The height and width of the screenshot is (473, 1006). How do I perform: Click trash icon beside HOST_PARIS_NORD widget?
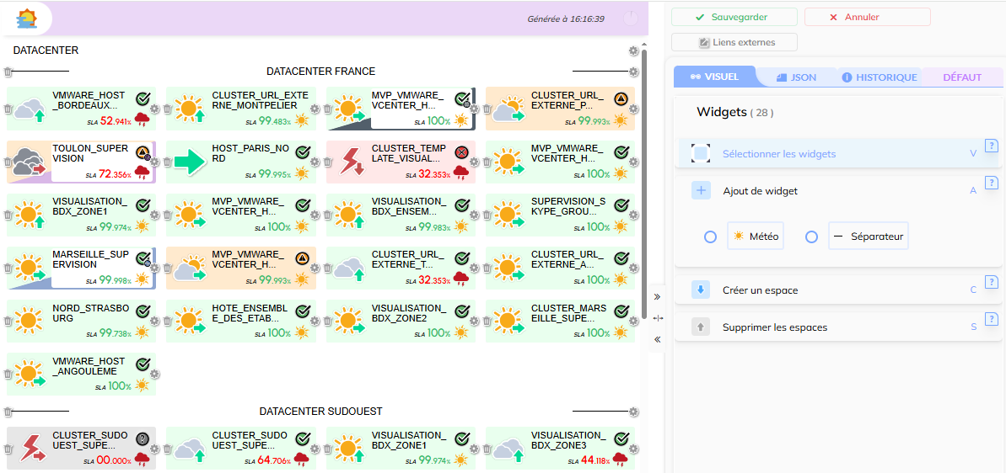click(168, 162)
